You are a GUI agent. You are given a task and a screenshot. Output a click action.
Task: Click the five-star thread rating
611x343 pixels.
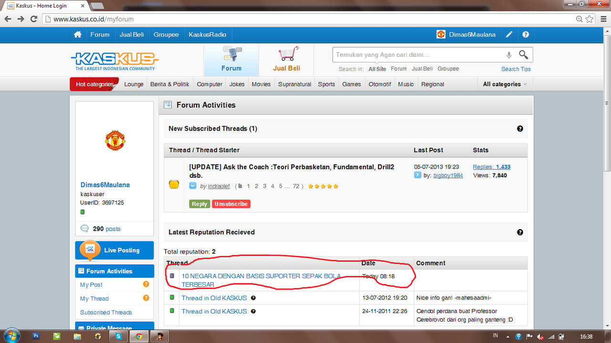(x=323, y=186)
